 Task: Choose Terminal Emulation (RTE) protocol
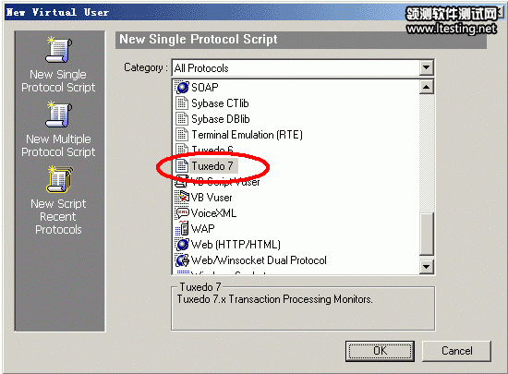[x=247, y=135]
